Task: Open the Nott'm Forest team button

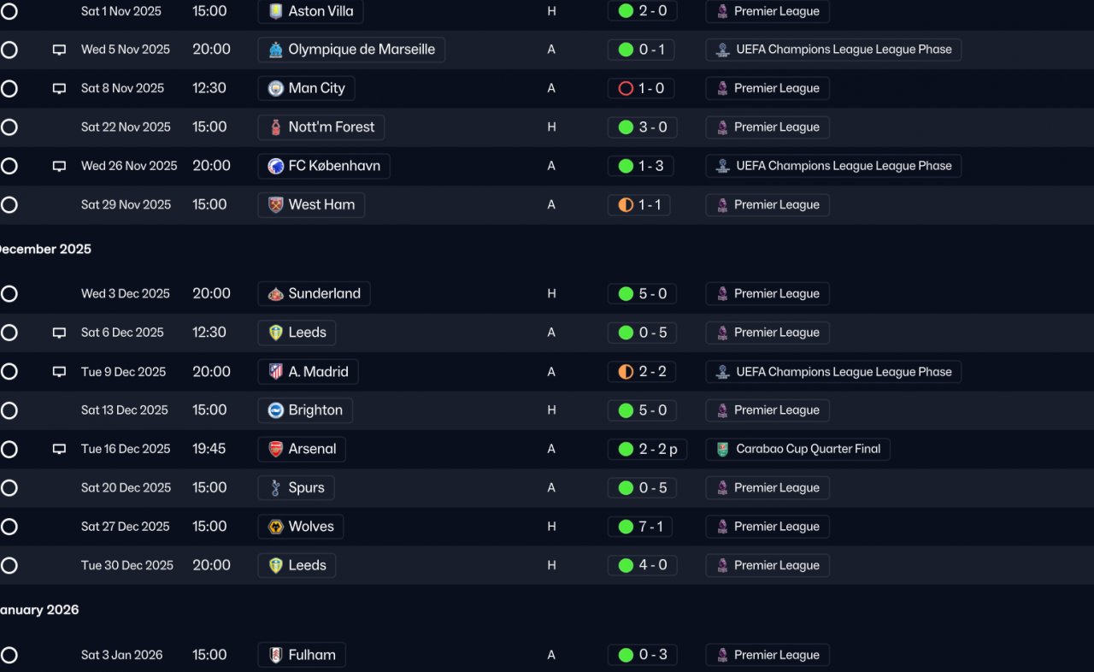Action: (x=321, y=127)
